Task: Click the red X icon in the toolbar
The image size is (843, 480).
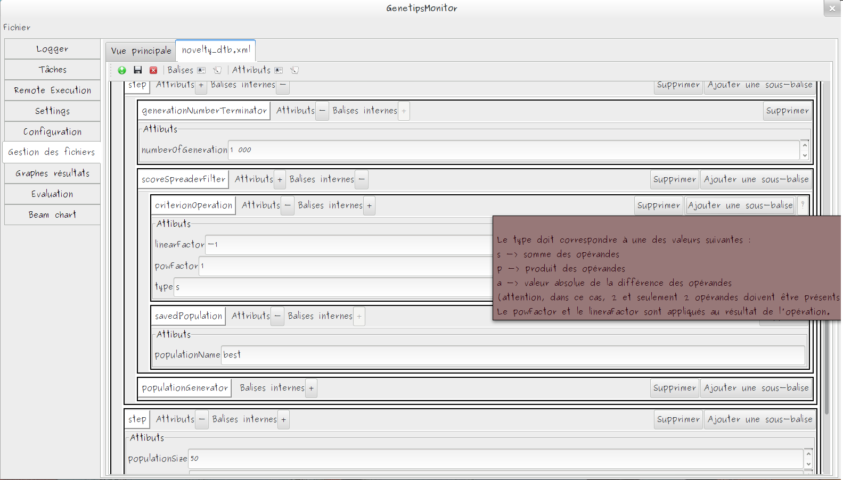Action: (x=153, y=70)
